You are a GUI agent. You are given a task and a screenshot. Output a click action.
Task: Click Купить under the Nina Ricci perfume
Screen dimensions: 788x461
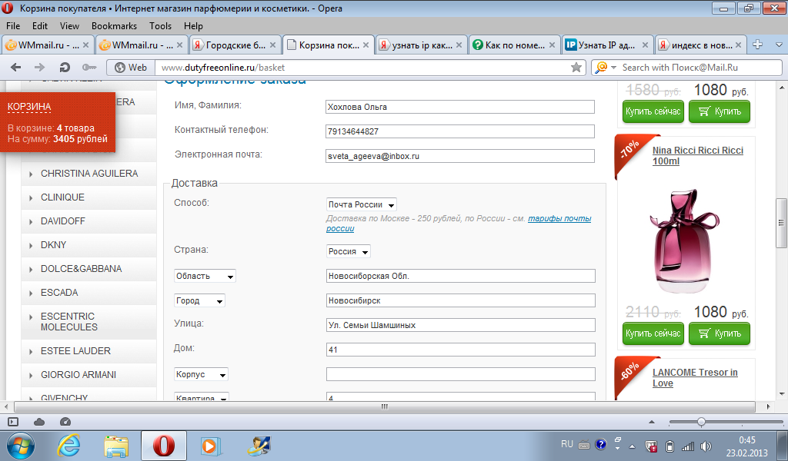click(x=720, y=333)
